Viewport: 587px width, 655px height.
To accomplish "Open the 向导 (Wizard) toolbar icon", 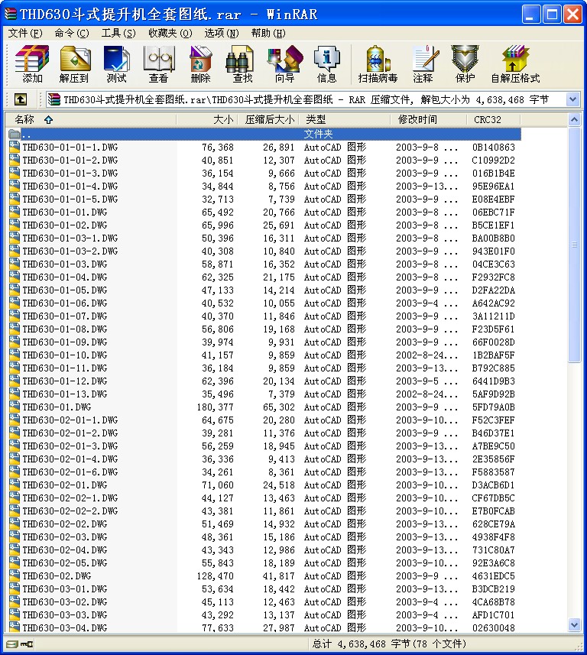I will [x=285, y=59].
